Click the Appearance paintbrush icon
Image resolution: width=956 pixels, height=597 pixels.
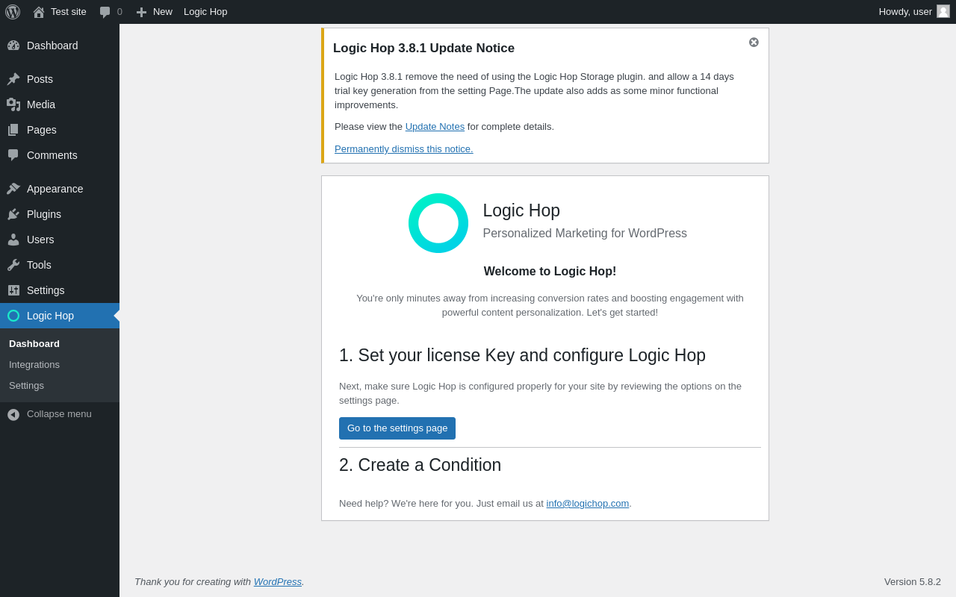(x=13, y=189)
